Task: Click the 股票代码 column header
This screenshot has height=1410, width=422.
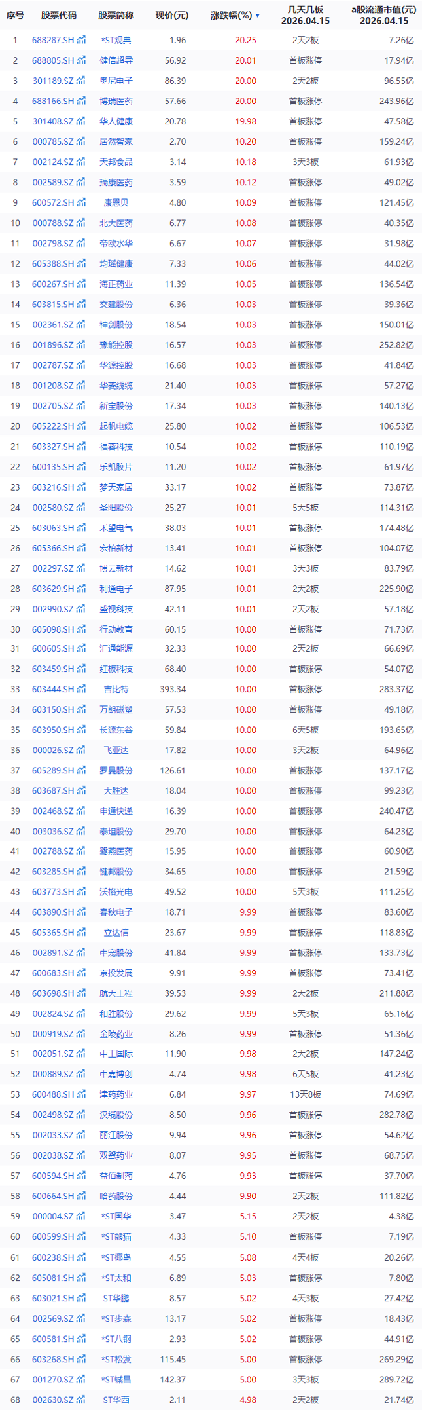Action: 58,16
